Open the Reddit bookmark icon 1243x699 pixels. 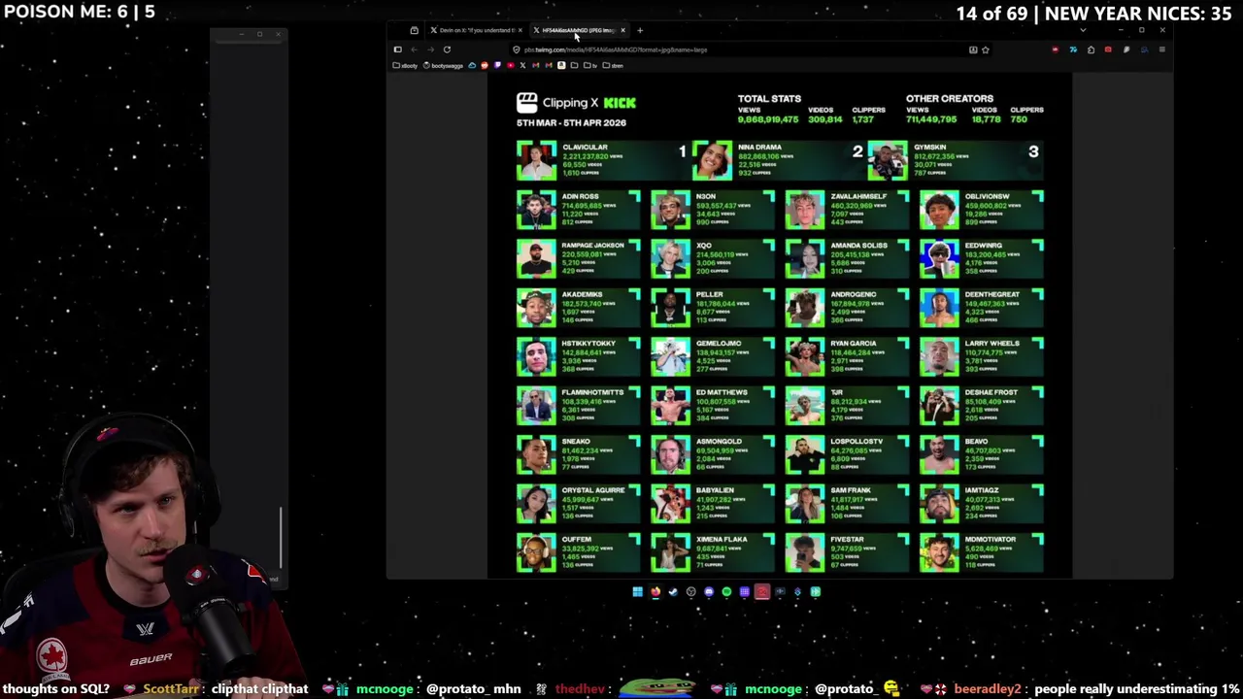click(485, 65)
